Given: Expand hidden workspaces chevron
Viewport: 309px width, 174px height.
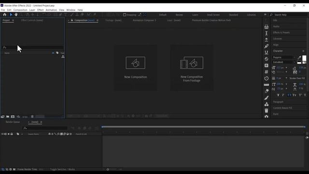Looking at the screenshot, I should click(x=265, y=14).
